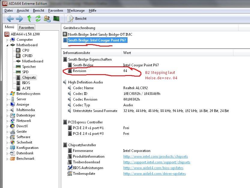250x188 pixels.
Task: Go forward with the blue right arrow
Action: coord(20,19)
